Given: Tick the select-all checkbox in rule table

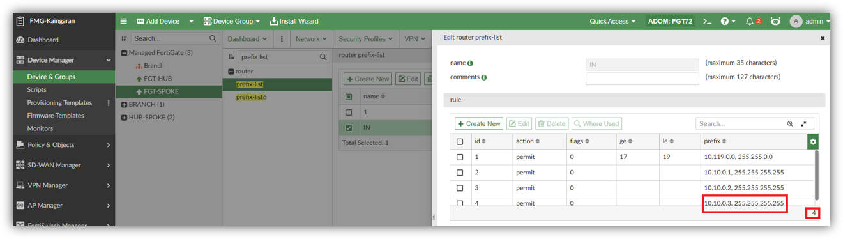Looking at the screenshot, I should point(460,141).
